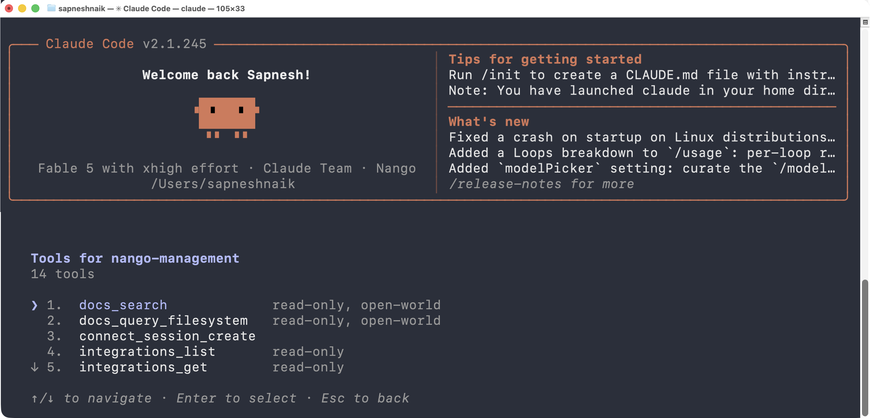Close the terminal window with the red button
This screenshot has height=418, width=870.
pyautogui.click(x=9, y=8)
